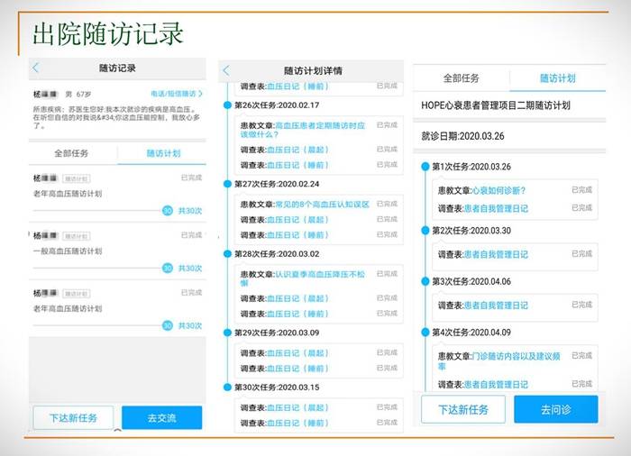Screen dimensions: 631x456
Task: Select timeline dot for 第28次任务:2020.03.02
Action: click(x=227, y=254)
